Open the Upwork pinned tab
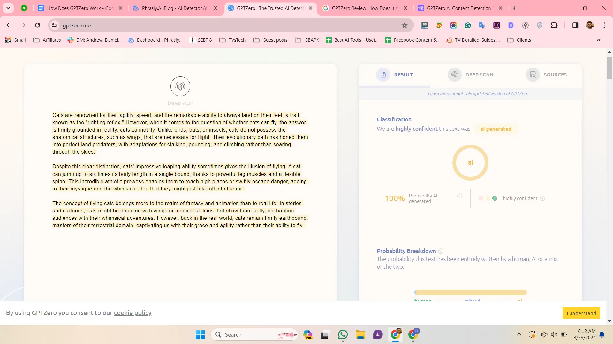 point(24,8)
